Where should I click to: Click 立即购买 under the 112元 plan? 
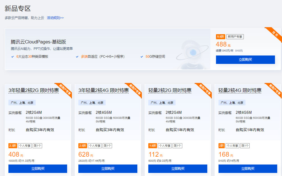178,169
